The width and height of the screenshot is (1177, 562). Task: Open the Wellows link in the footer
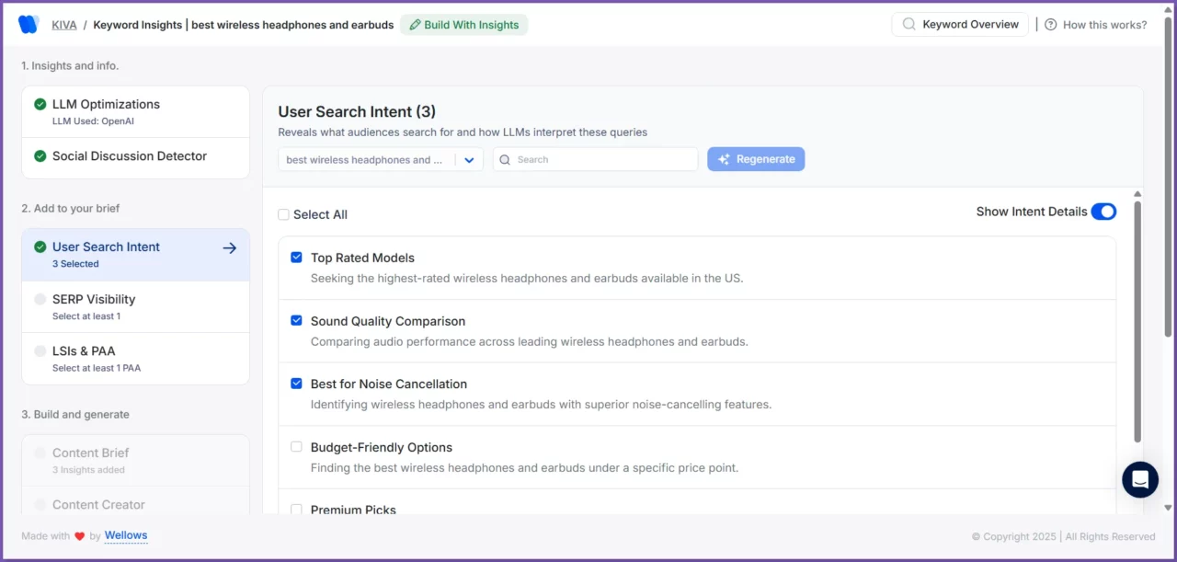pos(125,535)
